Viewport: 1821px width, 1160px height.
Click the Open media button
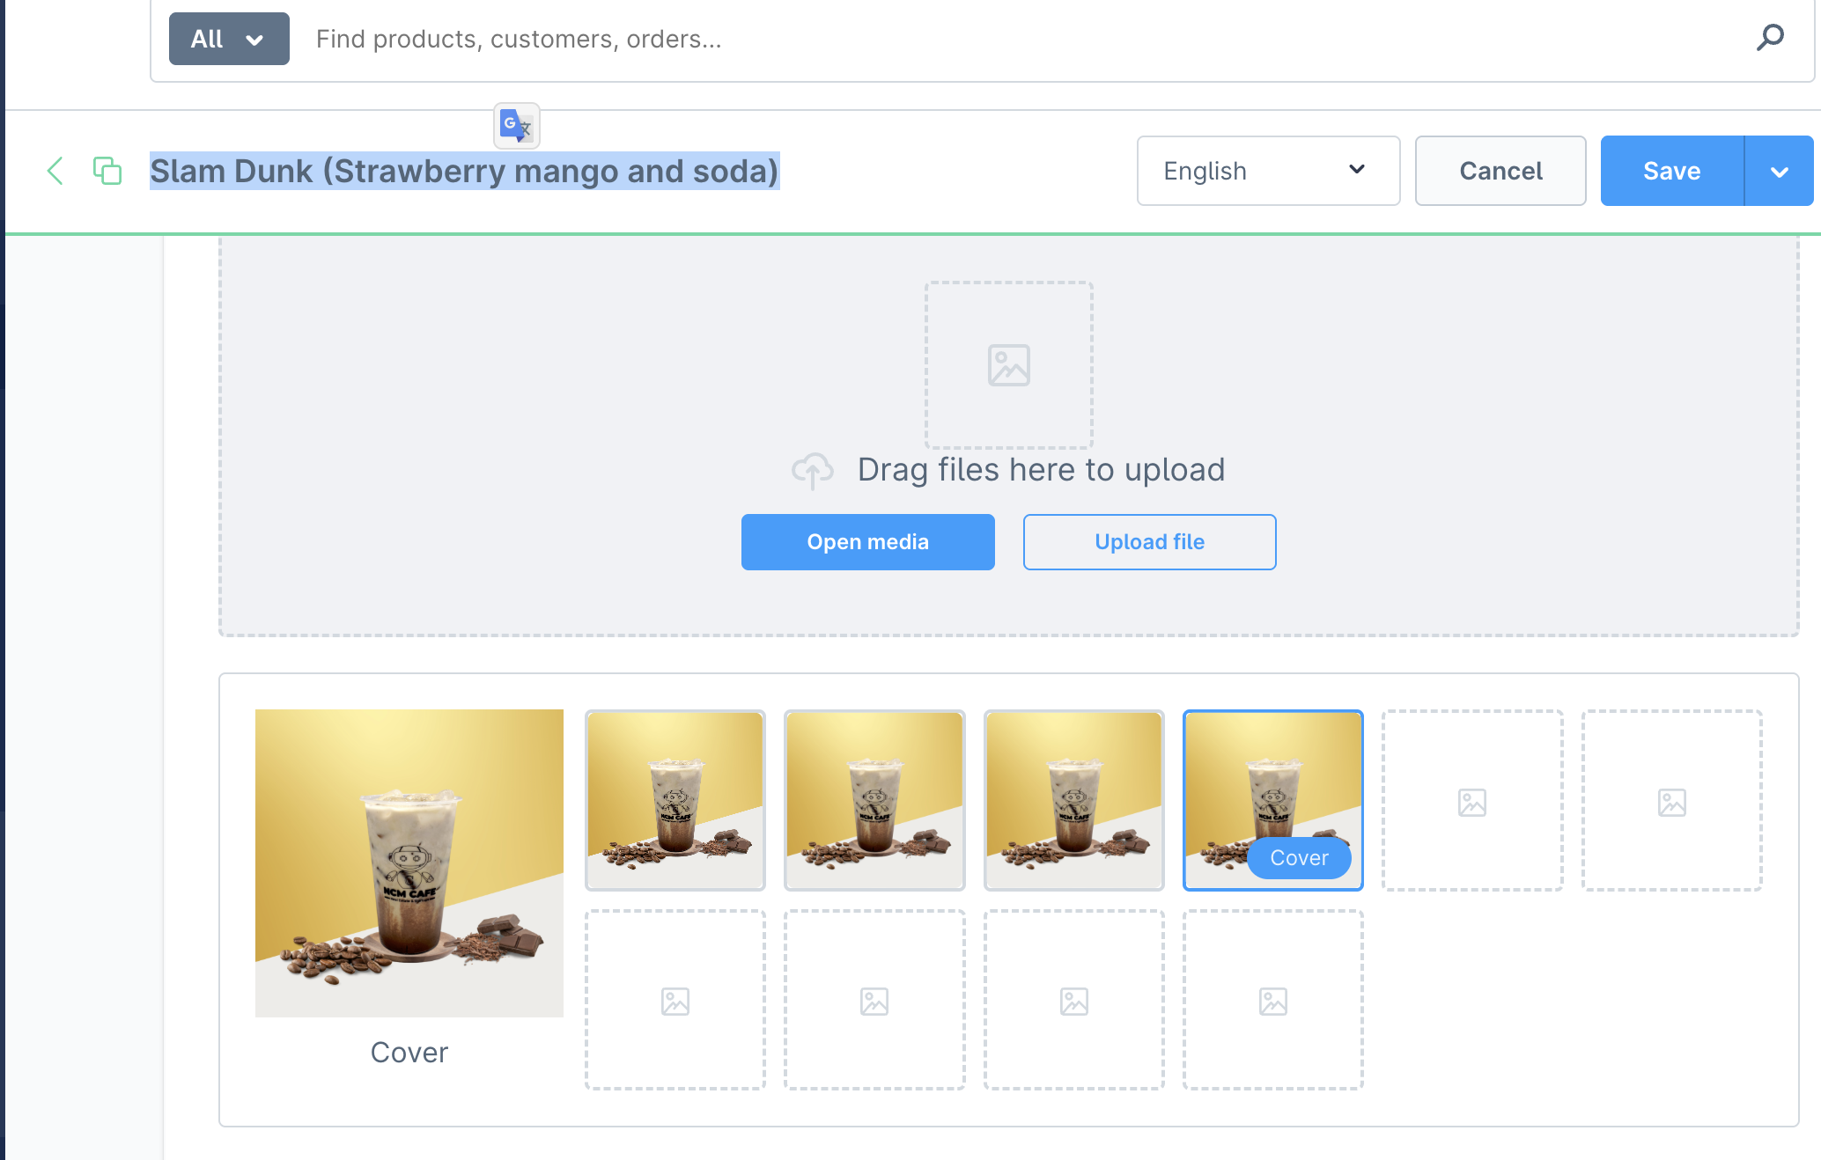click(x=867, y=542)
